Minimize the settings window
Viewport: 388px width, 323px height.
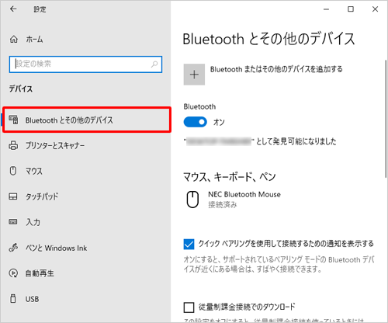[x=327, y=9]
